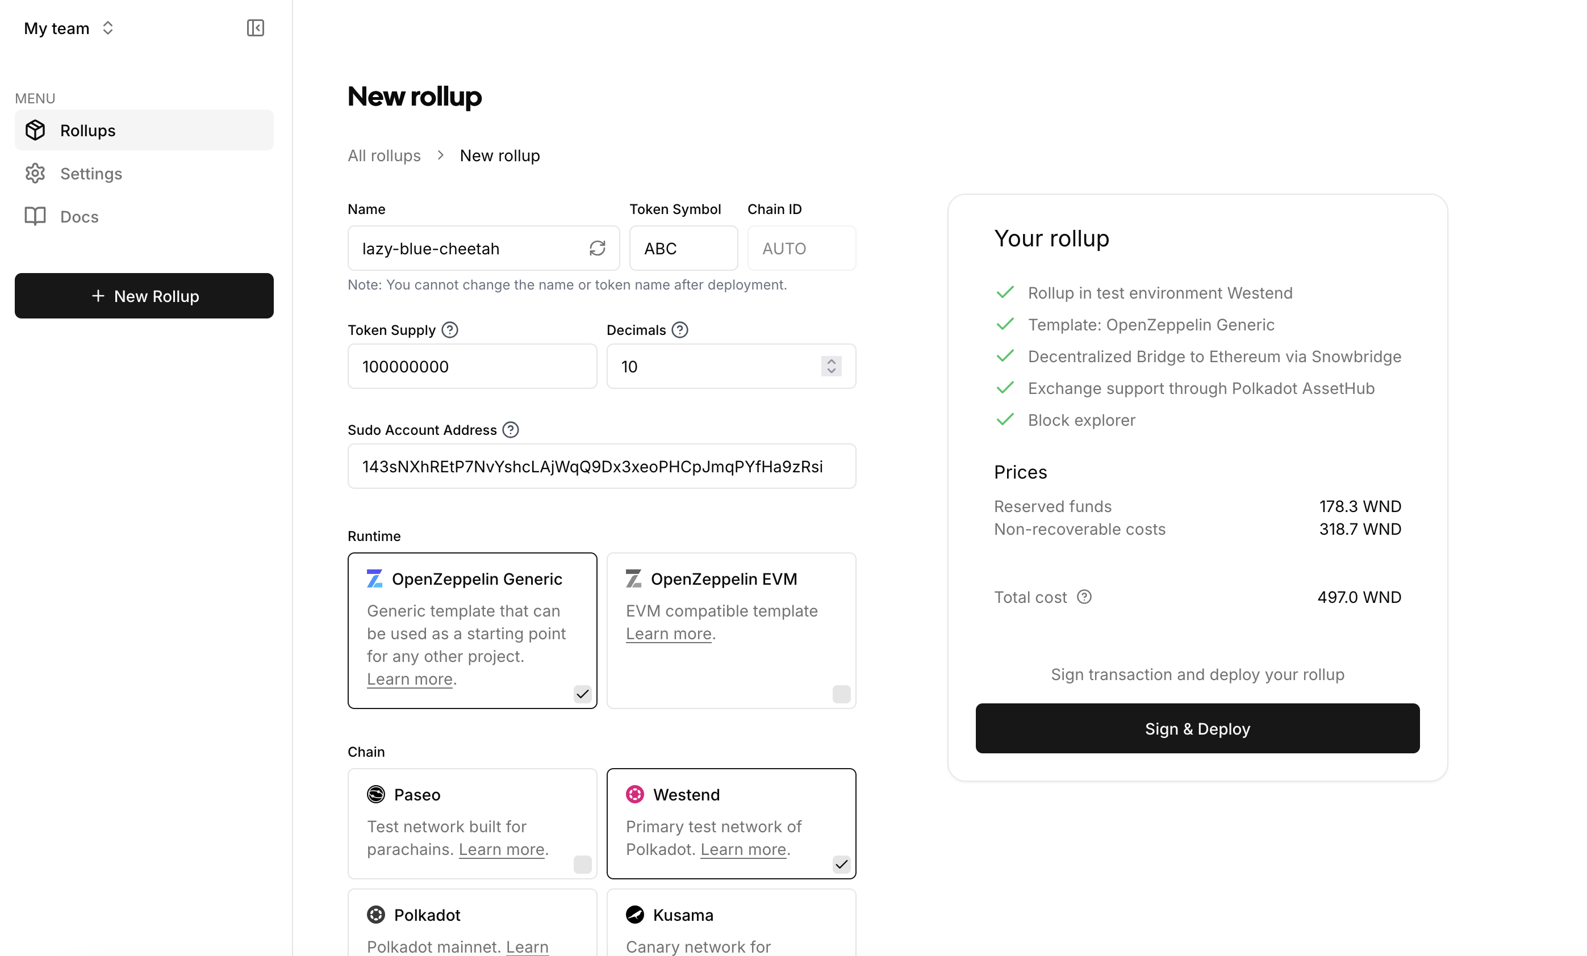Open Rollups in the menu

(x=144, y=130)
